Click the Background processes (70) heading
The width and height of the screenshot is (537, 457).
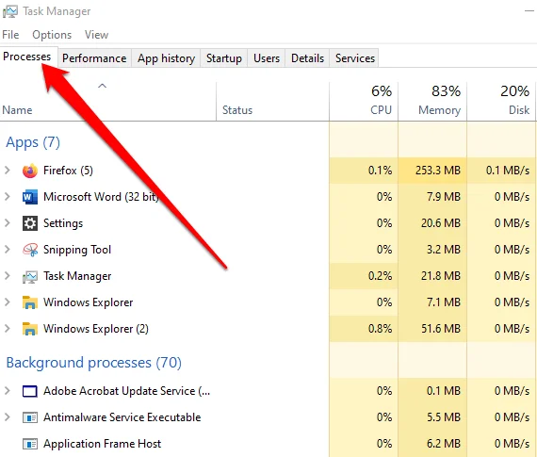[94, 363]
